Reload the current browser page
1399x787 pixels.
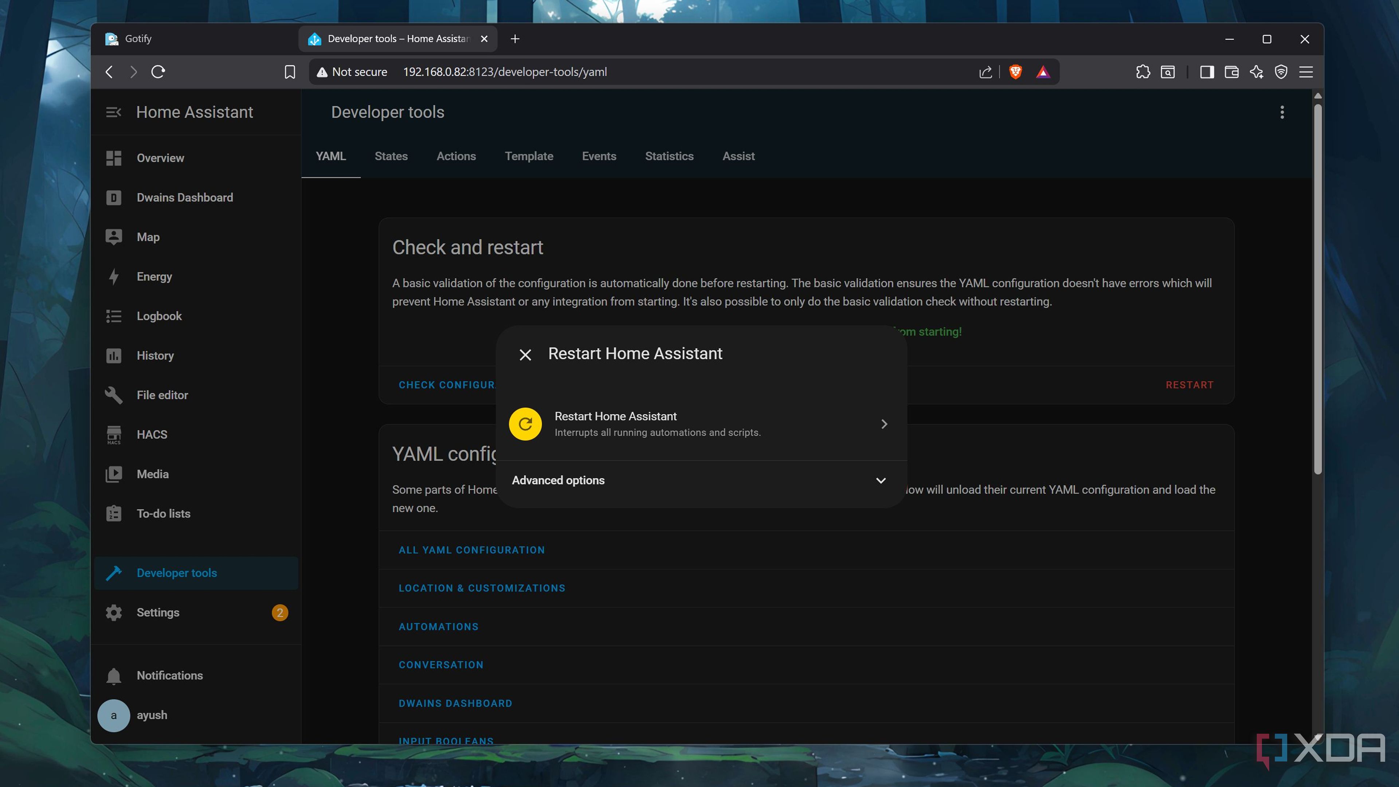pyautogui.click(x=158, y=72)
